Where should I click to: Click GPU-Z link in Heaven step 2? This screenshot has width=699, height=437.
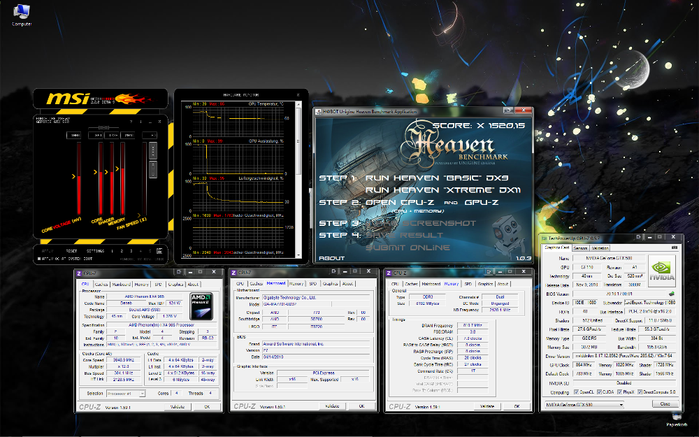click(482, 203)
